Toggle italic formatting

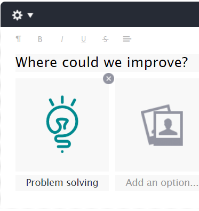tap(62, 39)
